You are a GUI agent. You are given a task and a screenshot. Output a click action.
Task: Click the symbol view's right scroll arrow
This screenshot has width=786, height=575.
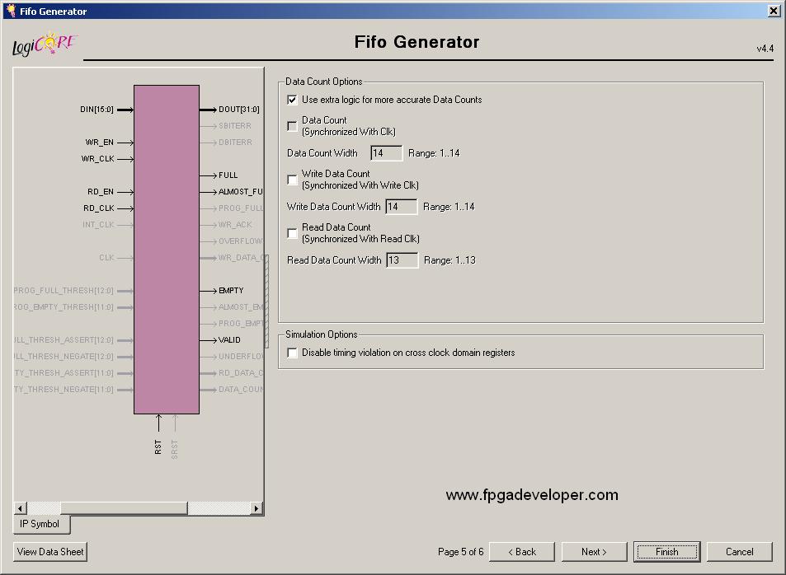click(257, 508)
